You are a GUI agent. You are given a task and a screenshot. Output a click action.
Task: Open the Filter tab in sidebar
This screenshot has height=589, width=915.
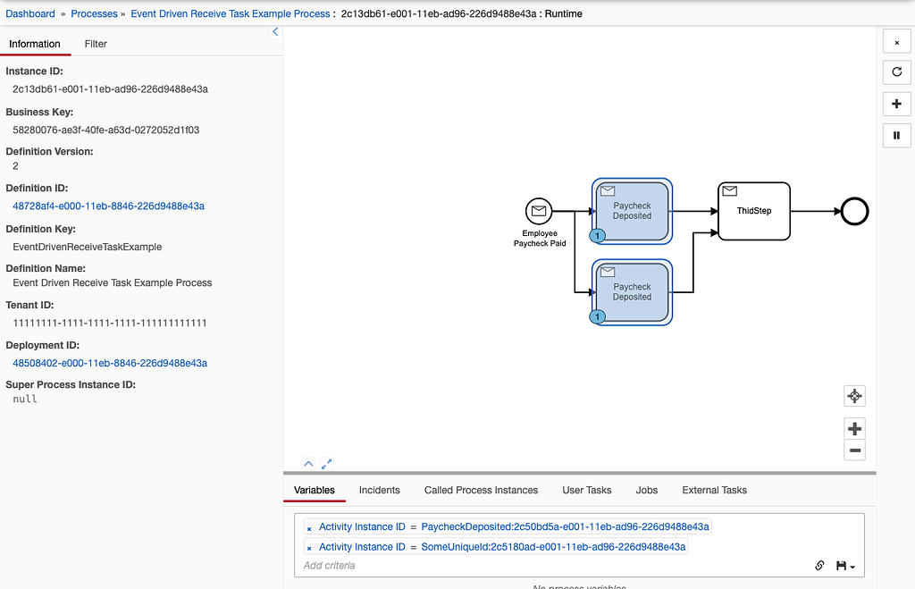[96, 44]
